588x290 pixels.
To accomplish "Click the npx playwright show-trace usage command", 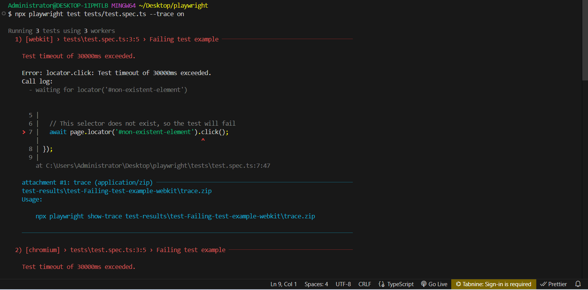I will point(175,216).
